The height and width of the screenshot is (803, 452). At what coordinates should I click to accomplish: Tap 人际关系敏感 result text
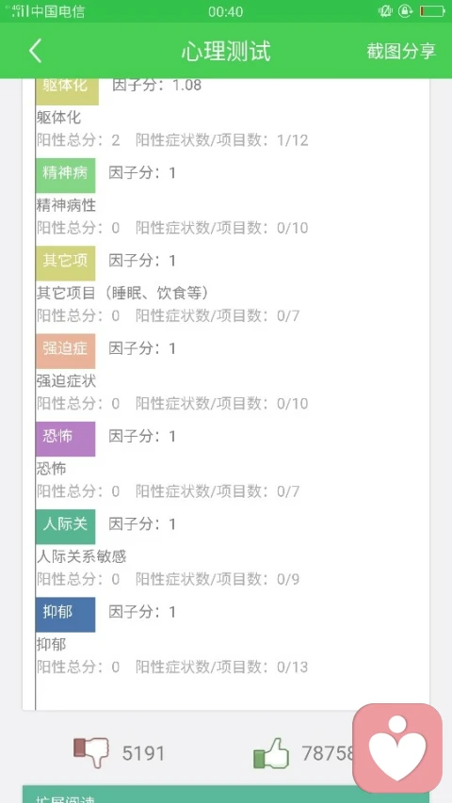tap(82, 556)
